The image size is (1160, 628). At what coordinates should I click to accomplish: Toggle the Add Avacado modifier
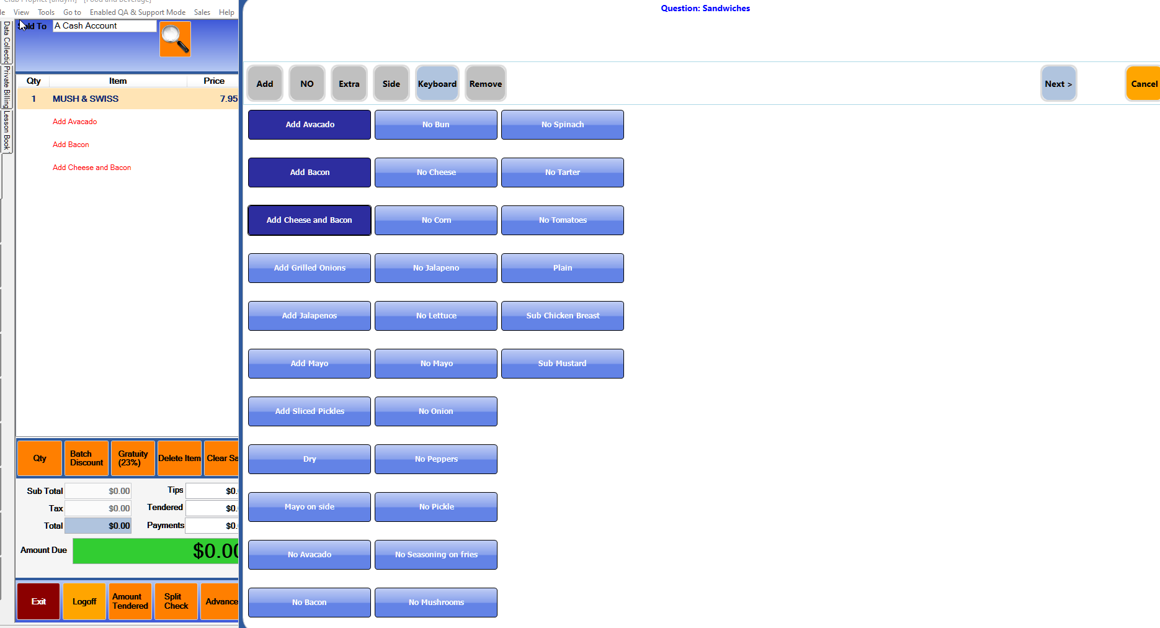[310, 125]
